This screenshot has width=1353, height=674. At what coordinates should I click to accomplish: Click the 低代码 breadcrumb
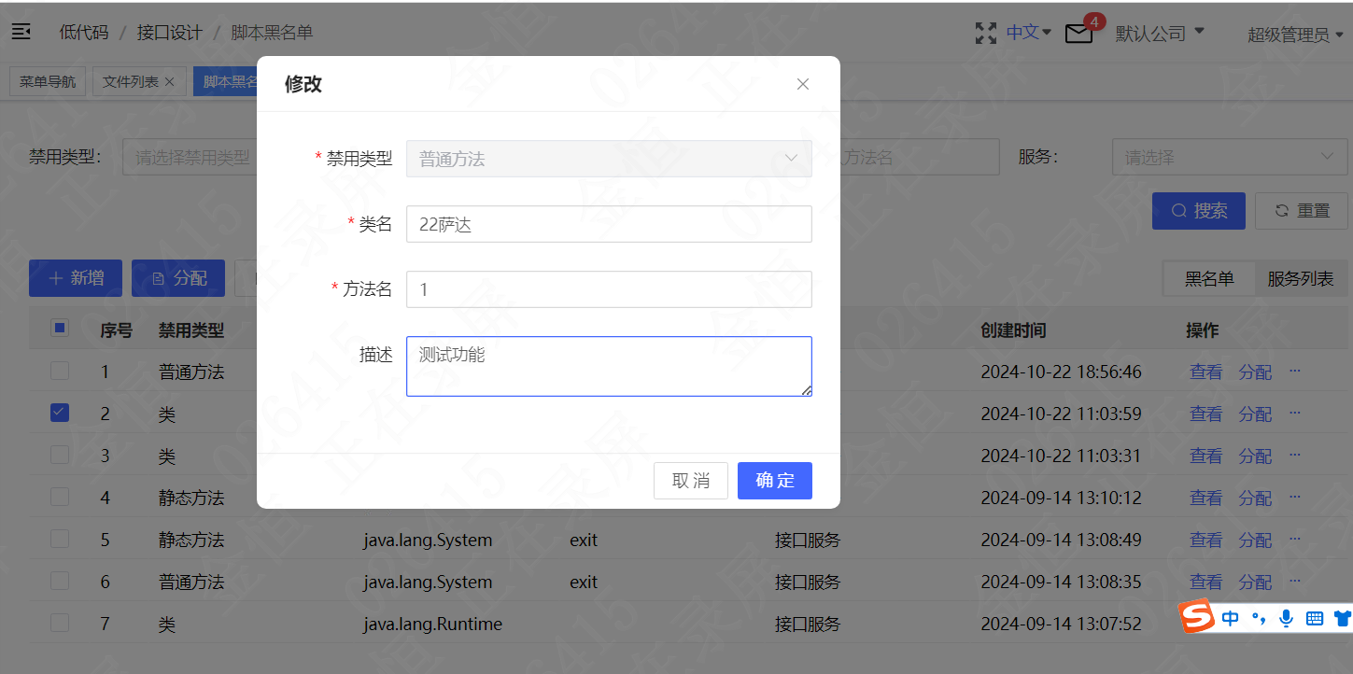coord(84,33)
